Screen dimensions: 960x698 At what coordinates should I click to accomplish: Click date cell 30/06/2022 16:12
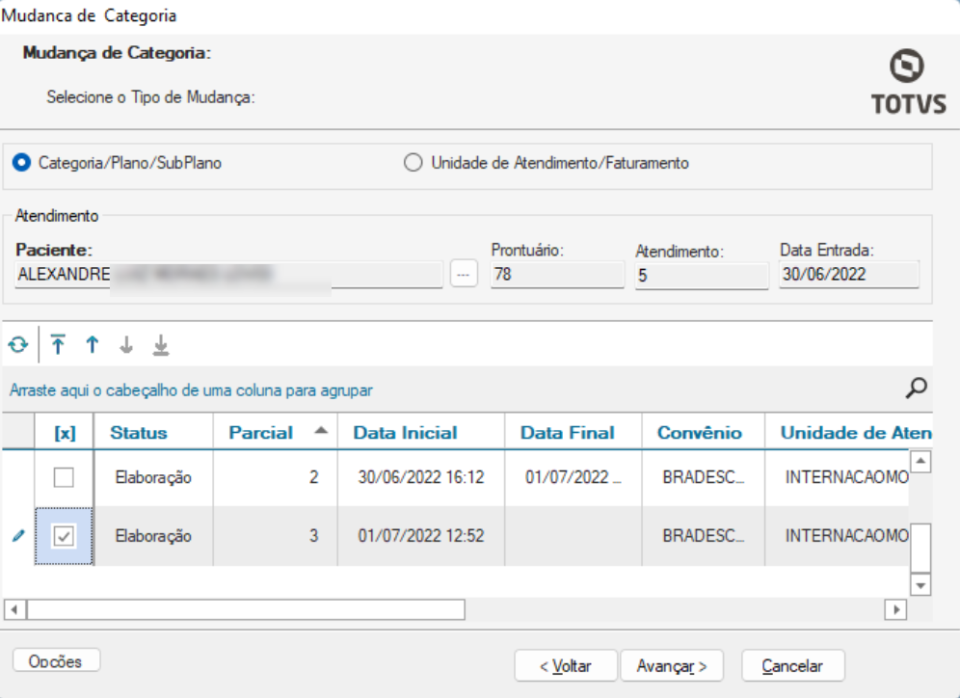pos(421,477)
